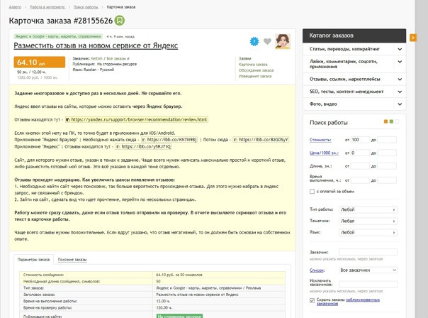The height and width of the screenshot is (318, 428).
Task: Focus the Стоимость 'до' field
Action: (x=387, y=140)
